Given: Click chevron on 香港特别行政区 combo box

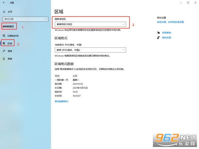Looking at the screenshot, I should 123,24.
